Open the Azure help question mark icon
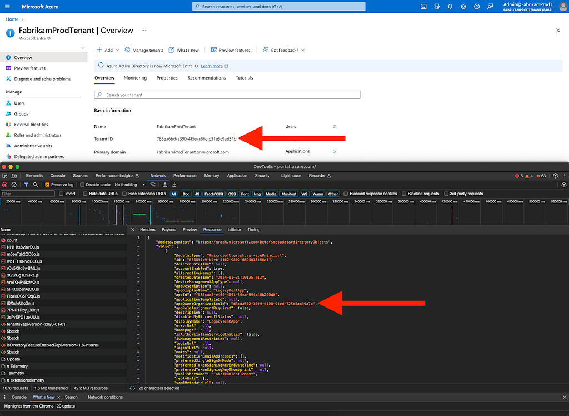Image resolution: width=569 pixels, height=416 pixels. [477, 7]
